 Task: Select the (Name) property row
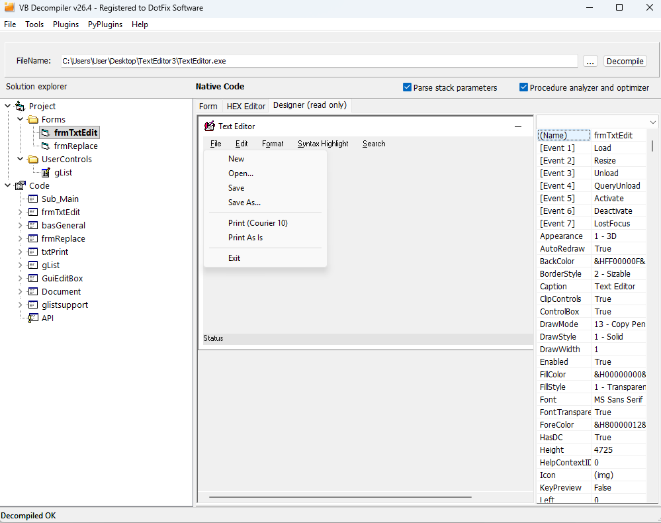point(592,136)
